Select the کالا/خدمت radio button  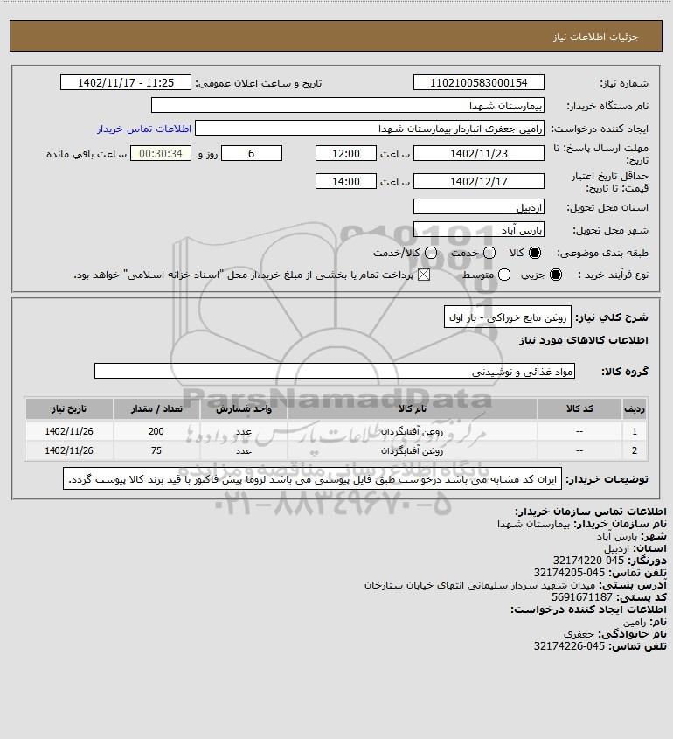coord(430,253)
